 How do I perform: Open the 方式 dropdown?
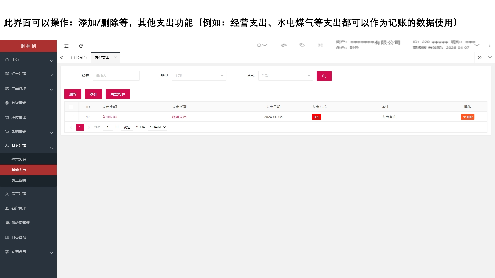[x=285, y=76]
